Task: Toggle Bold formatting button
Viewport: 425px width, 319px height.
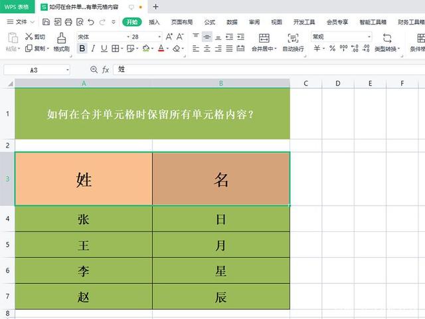Action: tap(82, 49)
